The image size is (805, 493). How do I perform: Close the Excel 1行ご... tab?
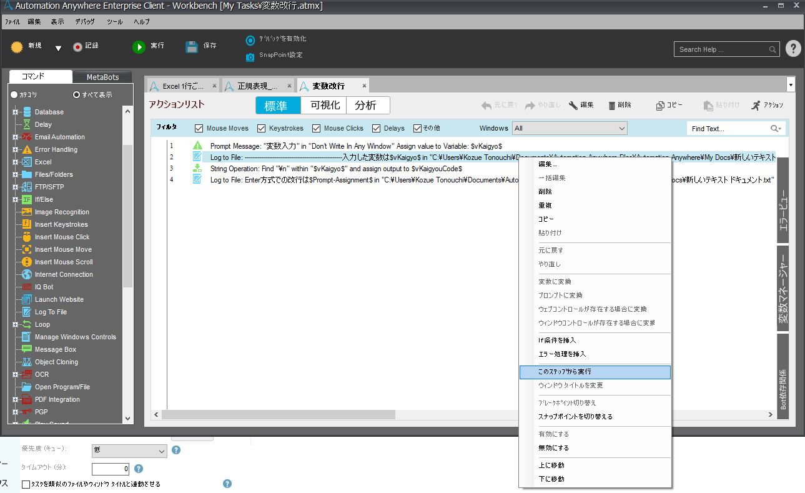coord(214,86)
